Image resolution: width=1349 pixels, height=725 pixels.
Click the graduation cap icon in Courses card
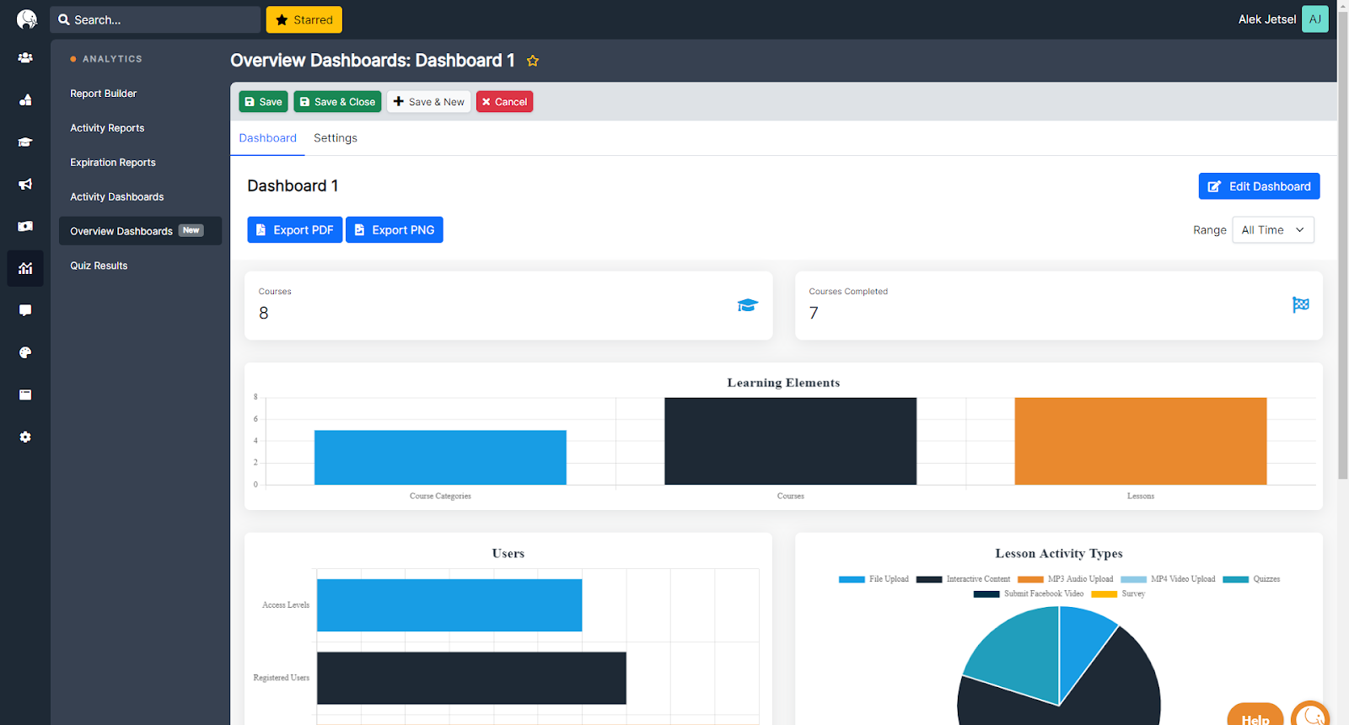tap(748, 305)
